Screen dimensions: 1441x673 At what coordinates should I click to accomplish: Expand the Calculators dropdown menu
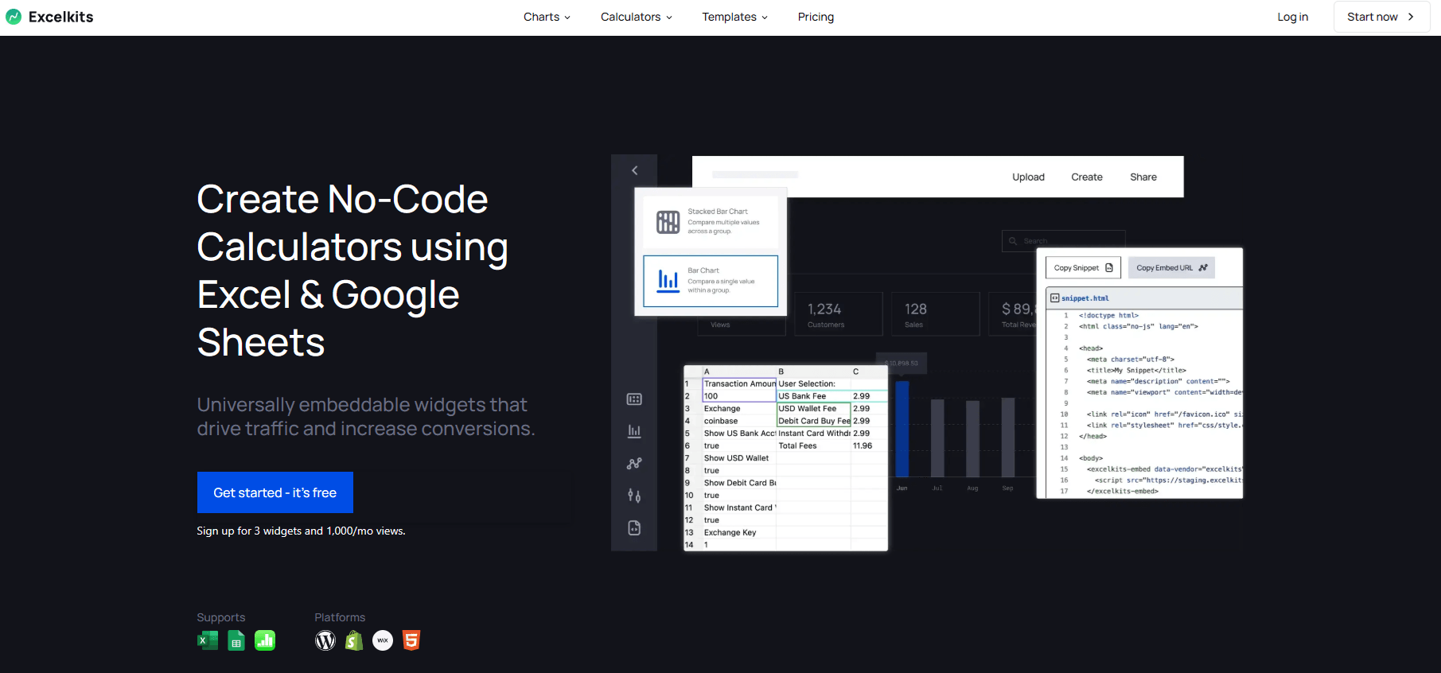tap(636, 17)
